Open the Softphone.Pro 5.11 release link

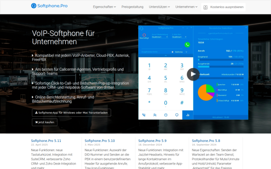pos(46,141)
